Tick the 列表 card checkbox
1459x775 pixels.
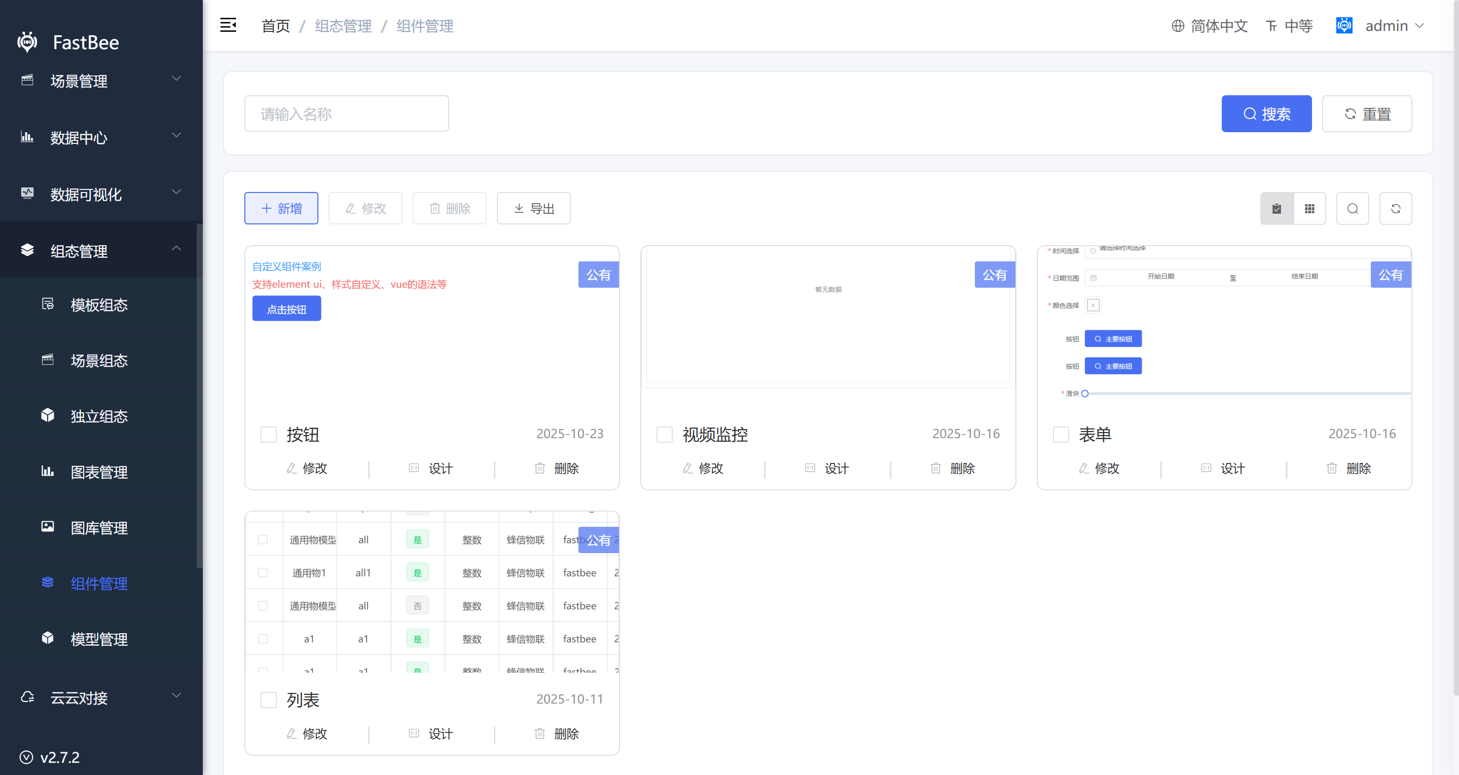tap(269, 700)
